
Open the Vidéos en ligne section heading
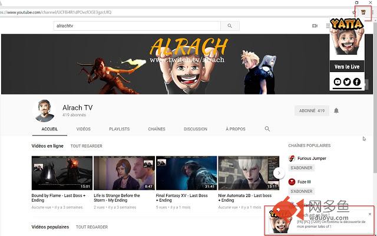point(47,146)
